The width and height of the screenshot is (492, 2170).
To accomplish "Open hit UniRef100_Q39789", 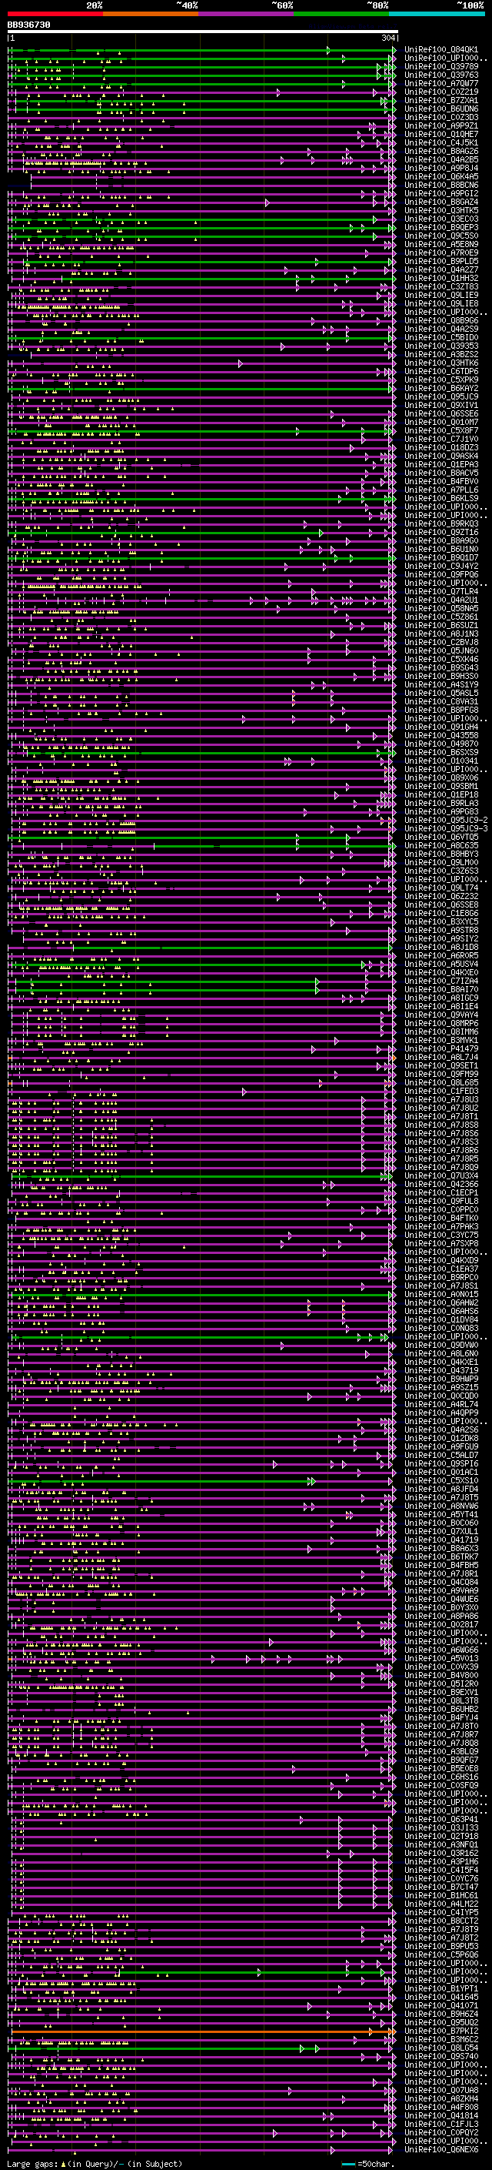I will pos(441,66).
